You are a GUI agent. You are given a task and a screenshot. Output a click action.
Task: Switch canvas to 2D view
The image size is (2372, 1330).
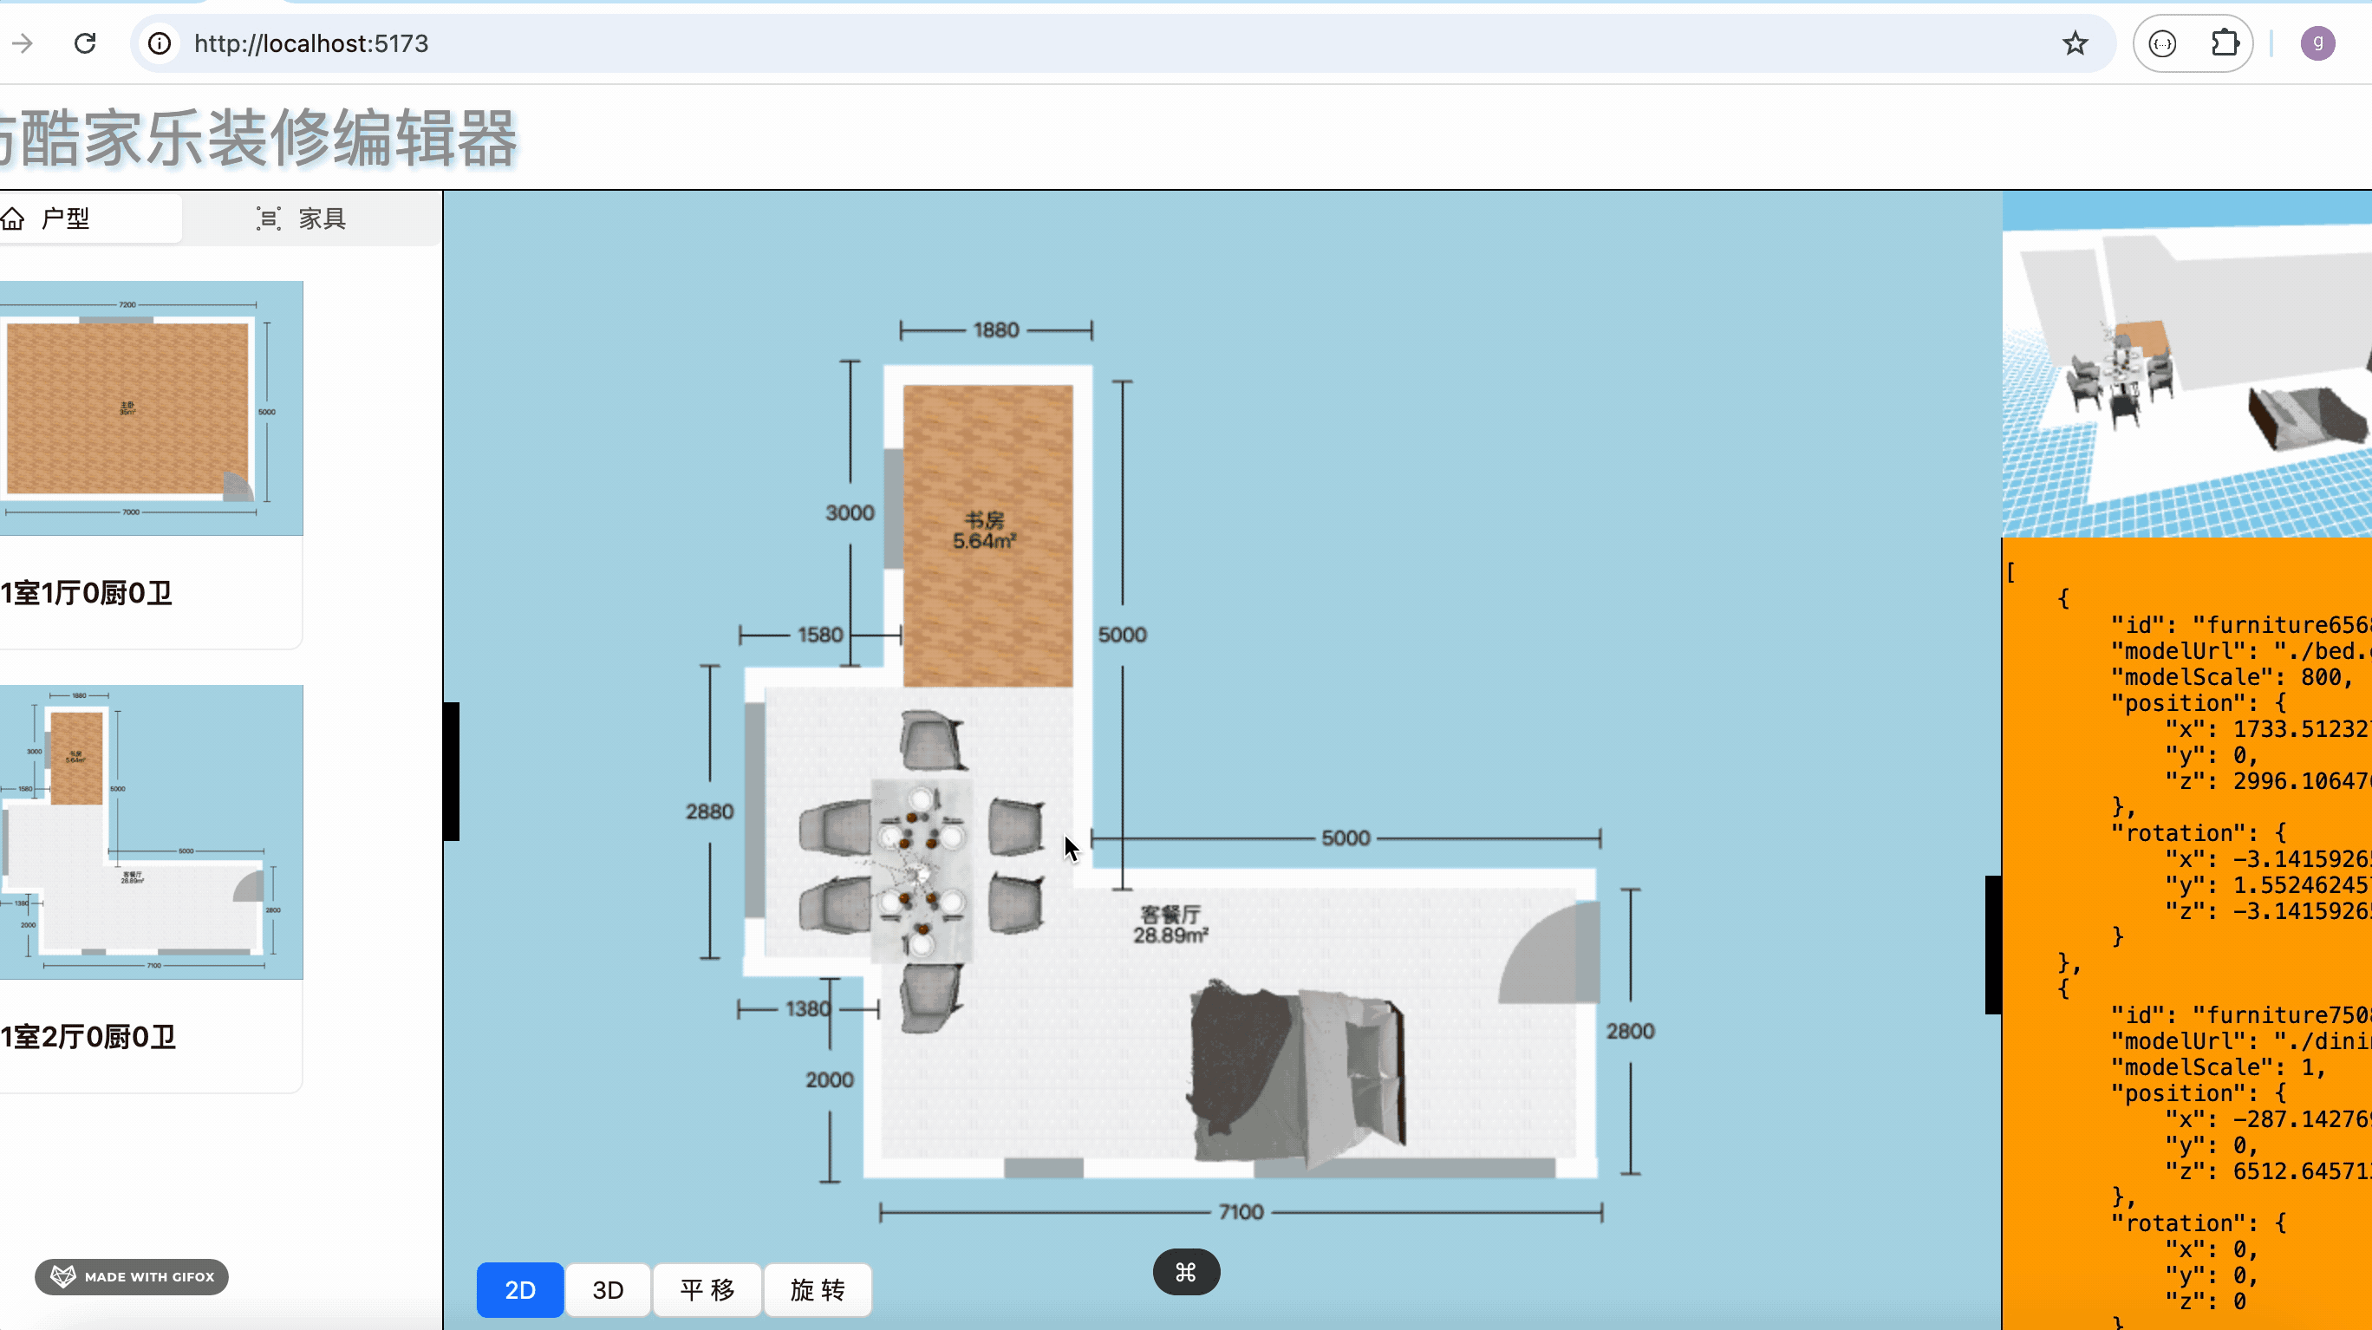[x=520, y=1289]
